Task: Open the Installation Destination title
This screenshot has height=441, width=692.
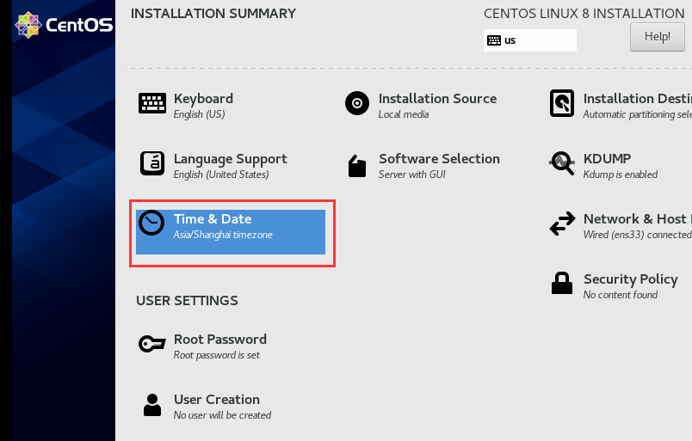Action: (637, 98)
